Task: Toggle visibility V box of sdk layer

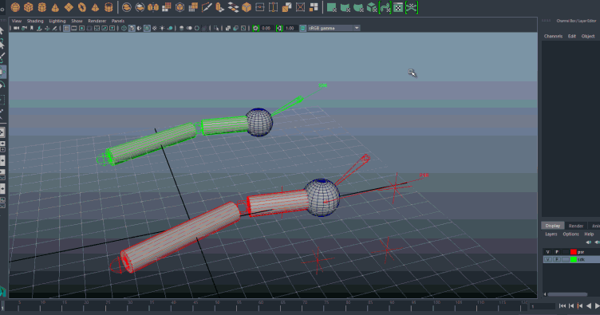Action: [x=548, y=259]
